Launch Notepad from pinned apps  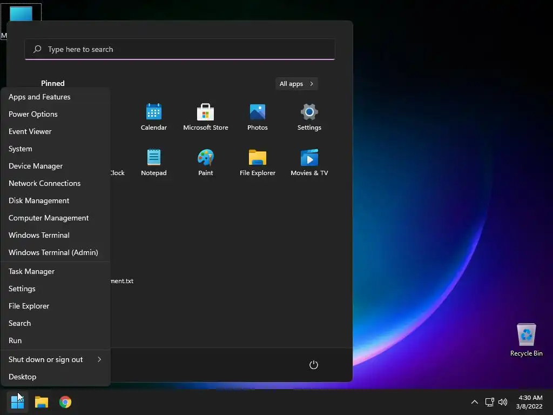point(154,157)
